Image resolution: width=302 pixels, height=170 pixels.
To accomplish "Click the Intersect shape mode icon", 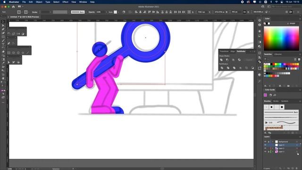I will (x=233, y=60).
